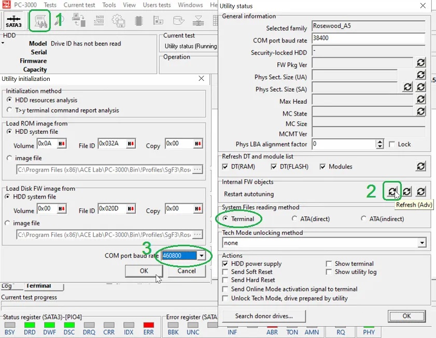Open the Tools menu
436x338 pixels.
[109, 5]
